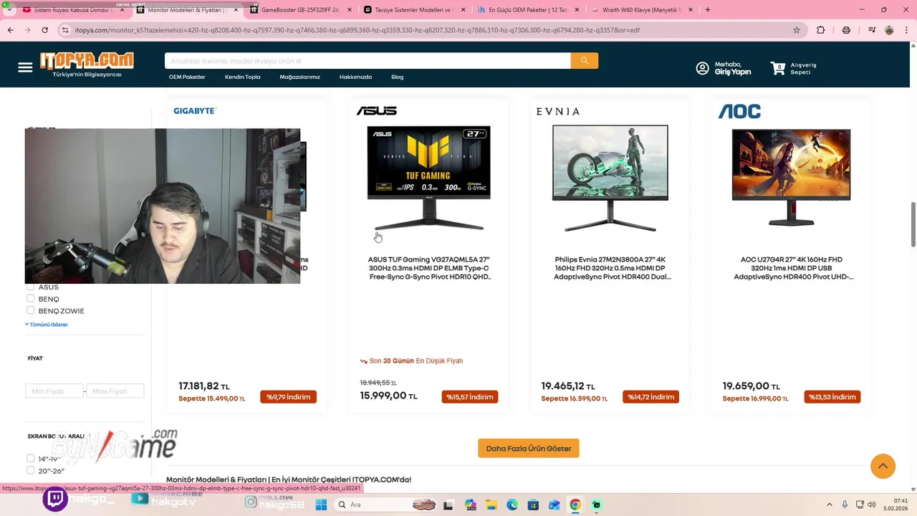The width and height of the screenshot is (917, 516).
Task: Click the orange scroll-to-top arrow button
Action: coord(883,466)
